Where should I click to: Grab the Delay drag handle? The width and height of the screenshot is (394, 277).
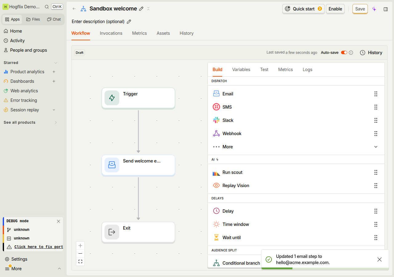(x=376, y=211)
